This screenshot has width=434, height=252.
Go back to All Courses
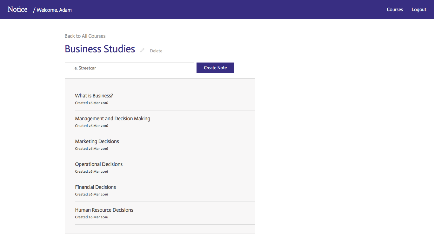tap(85, 36)
